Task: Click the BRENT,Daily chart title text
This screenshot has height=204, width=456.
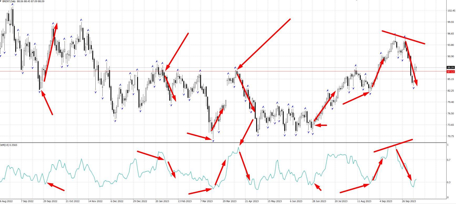Action: [9, 1]
